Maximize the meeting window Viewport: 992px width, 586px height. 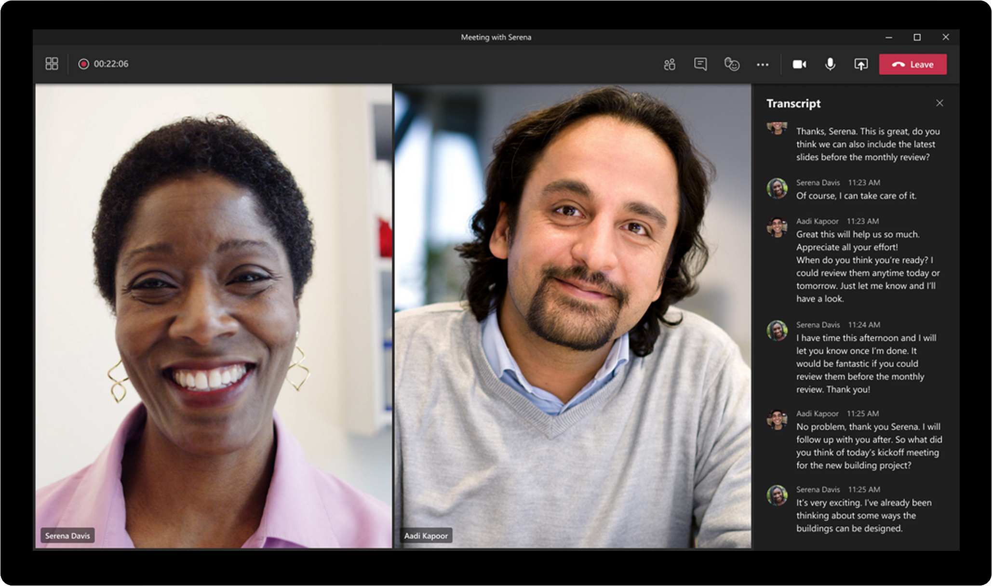click(917, 37)
